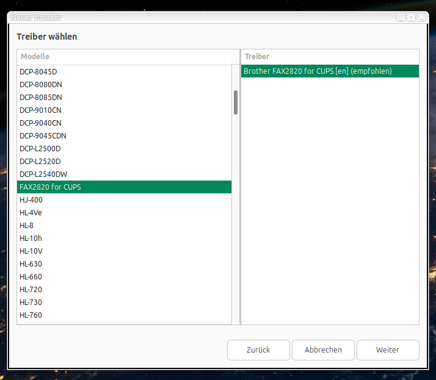This screenshot has width=436, height=380.
Task: Click the Modelle column header
Action: [x=124, y=57]
